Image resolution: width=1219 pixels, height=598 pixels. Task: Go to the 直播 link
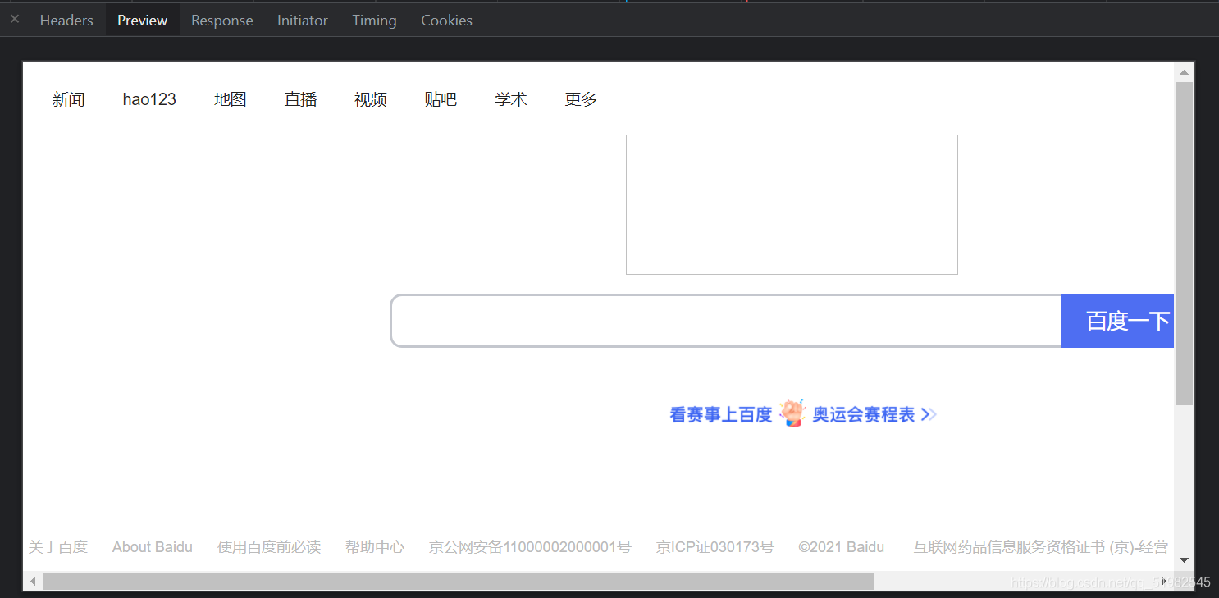pyautogui.click(x=300, y=99)
